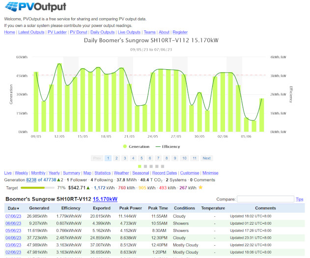The width and height of the screenshot is (310, 258).
Task: Click the Compare input field
Action: [x=265, y=199]
